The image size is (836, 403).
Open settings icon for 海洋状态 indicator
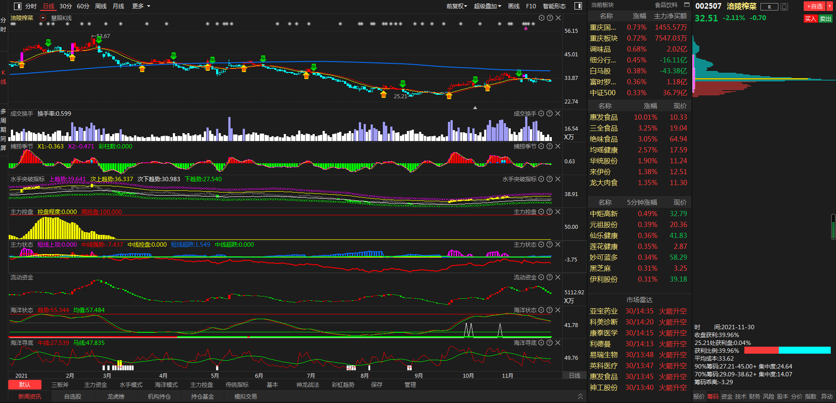coord(541,310)
